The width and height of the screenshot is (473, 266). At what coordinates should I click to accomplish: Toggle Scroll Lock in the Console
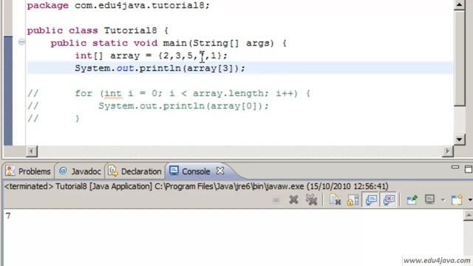[x=353, y=200]
